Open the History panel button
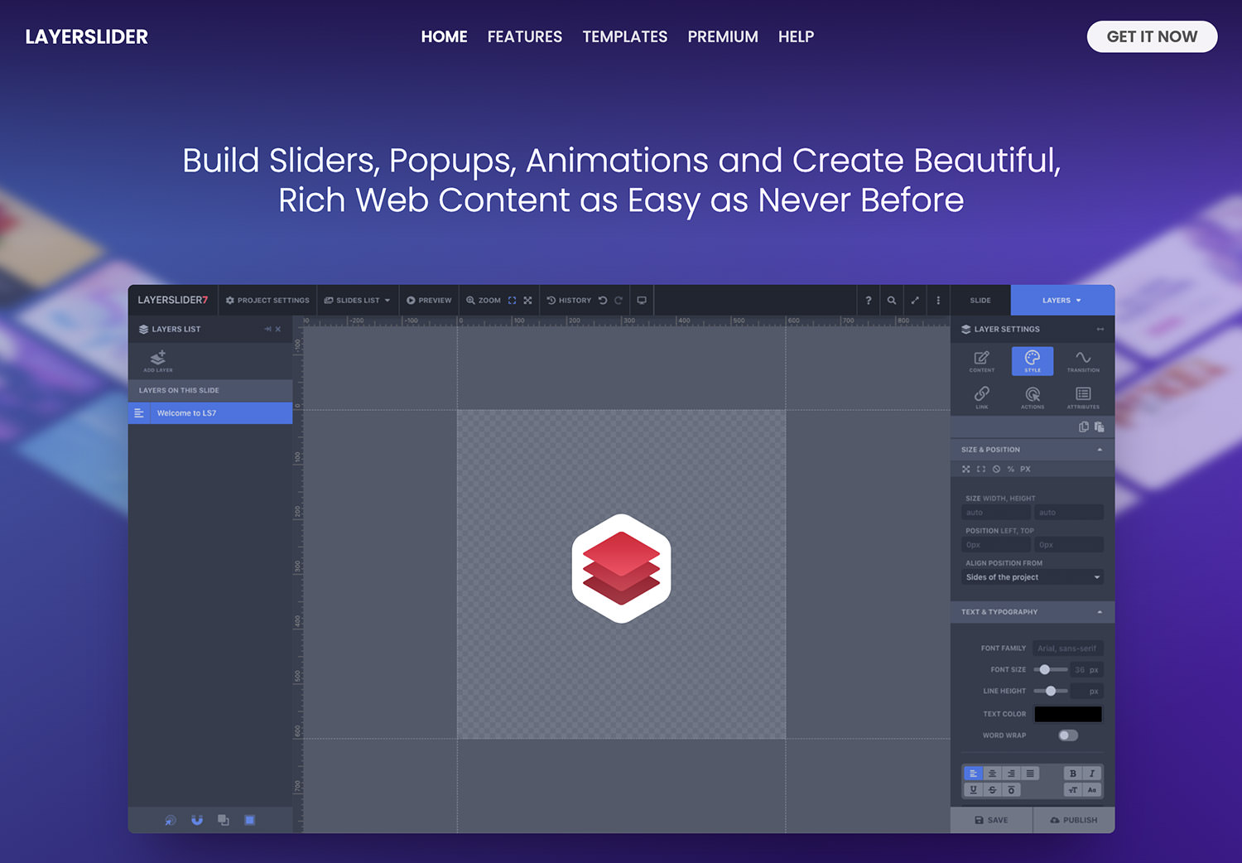 pos(570,301)
